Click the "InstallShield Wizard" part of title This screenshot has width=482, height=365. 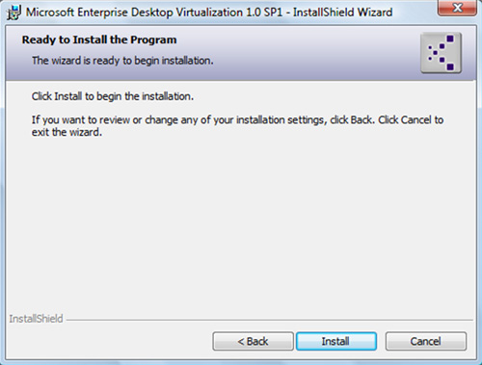click(x=342, y=13)
